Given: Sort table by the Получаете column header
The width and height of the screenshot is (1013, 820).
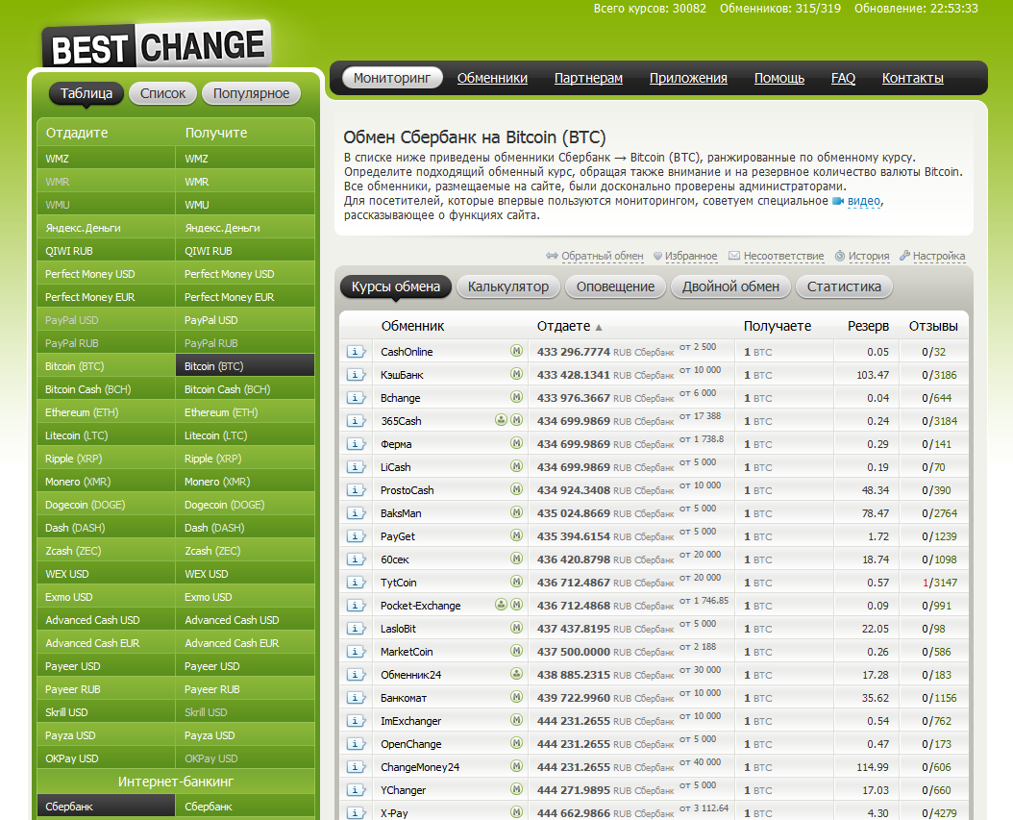Looking at the screenshot, I should [x=778, y=326].
